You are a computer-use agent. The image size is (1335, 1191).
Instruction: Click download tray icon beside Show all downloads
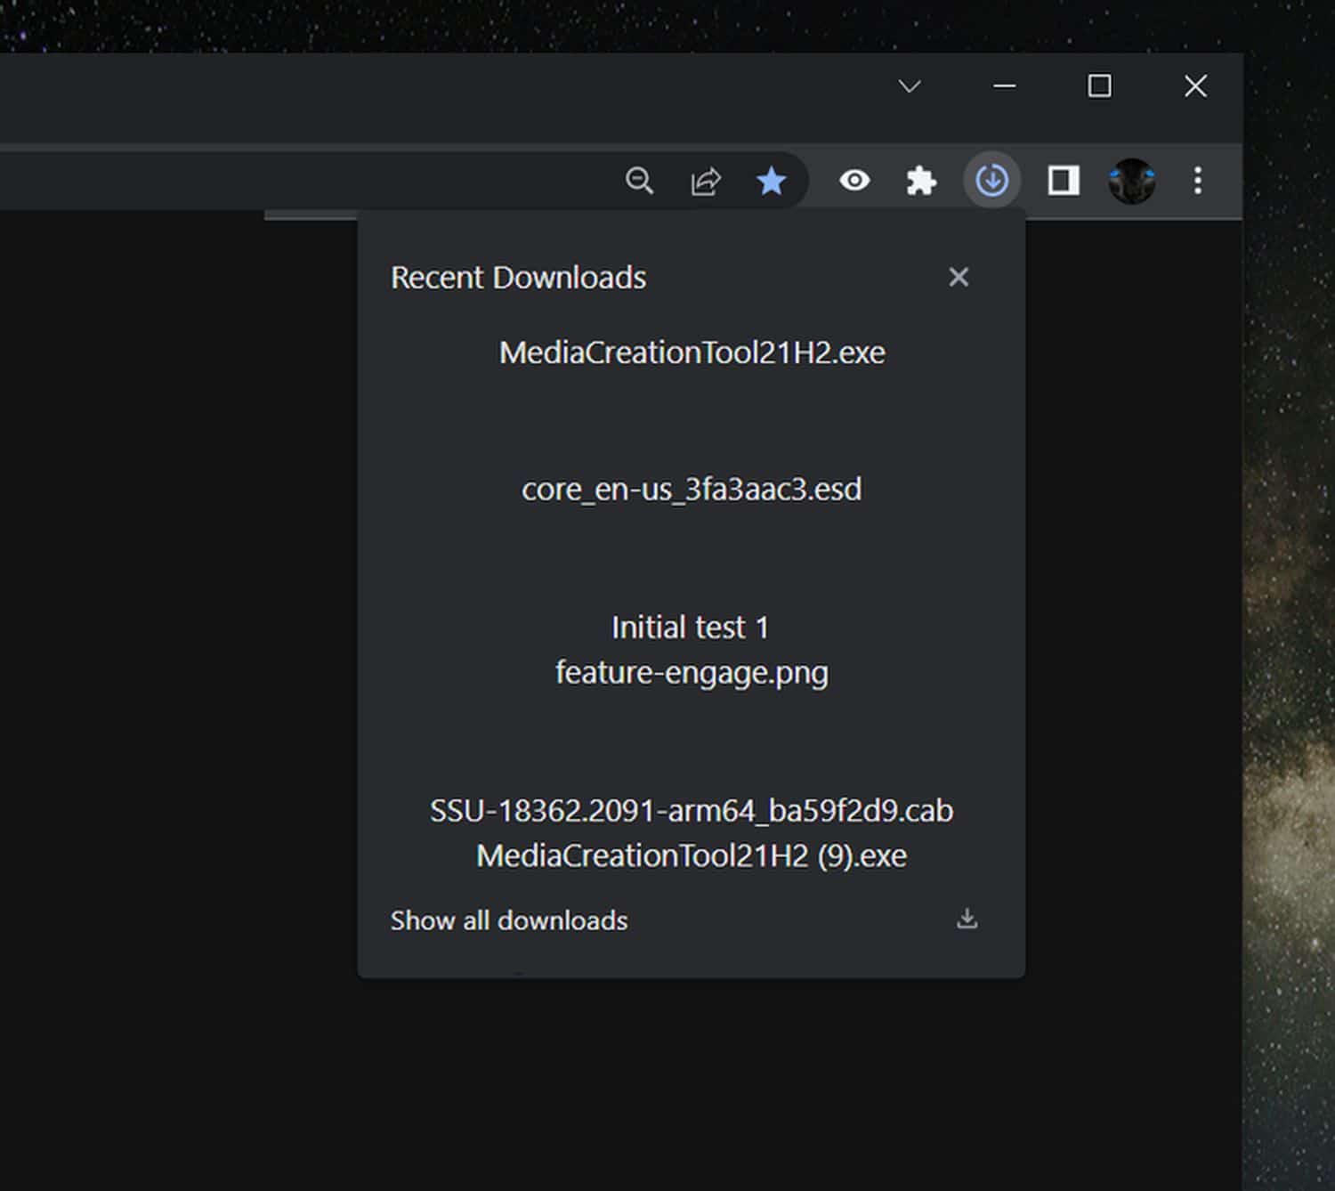tap(967, 919)
